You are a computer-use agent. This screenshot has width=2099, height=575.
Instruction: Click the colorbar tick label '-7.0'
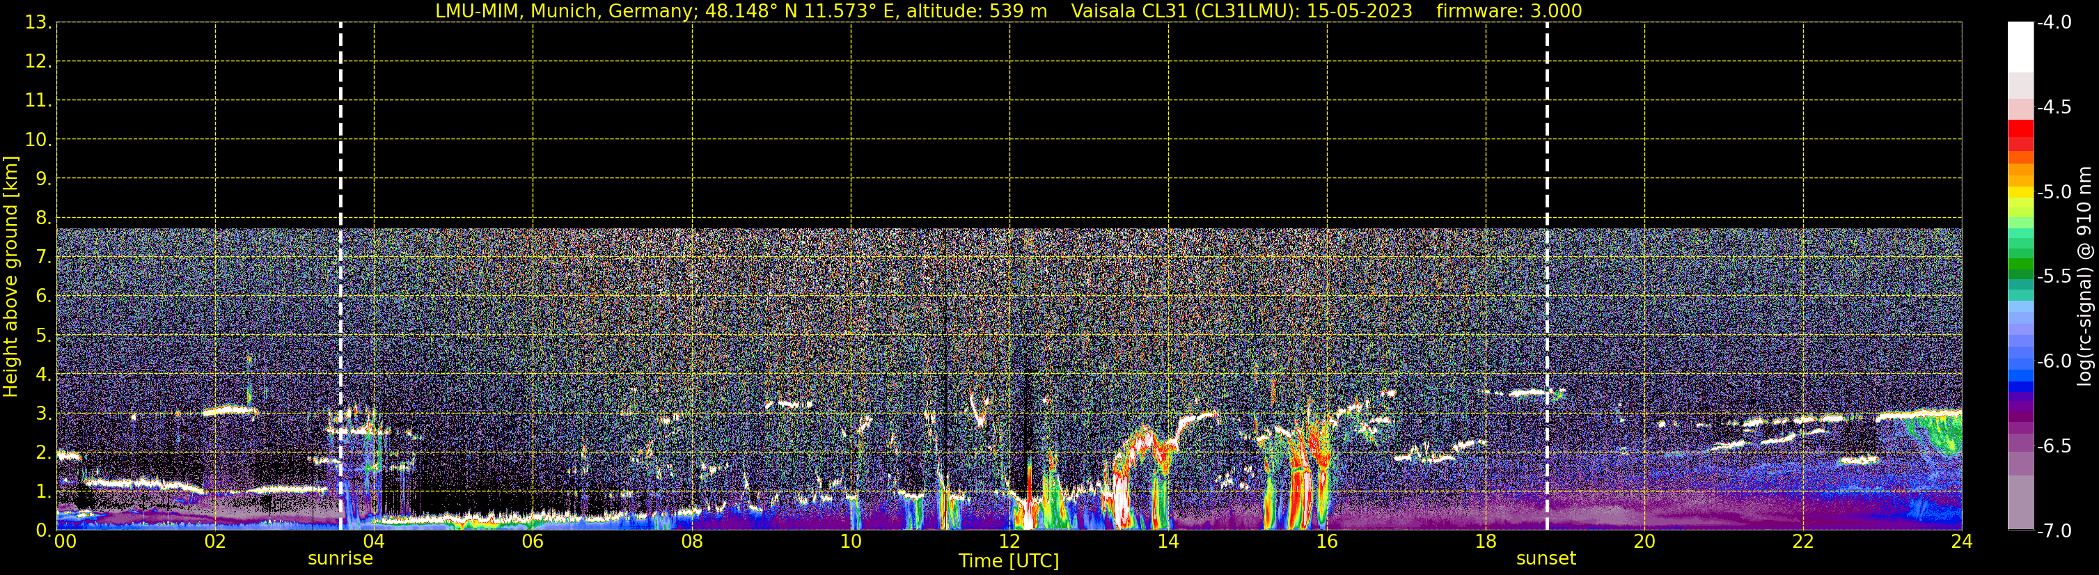(2054, 531)
